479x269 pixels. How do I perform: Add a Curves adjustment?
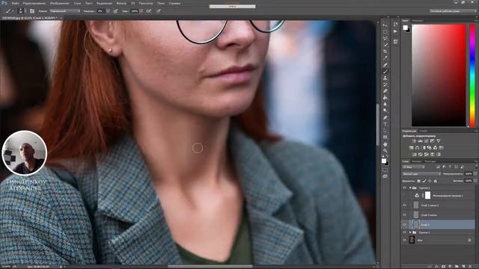click(x=426, y=141)
